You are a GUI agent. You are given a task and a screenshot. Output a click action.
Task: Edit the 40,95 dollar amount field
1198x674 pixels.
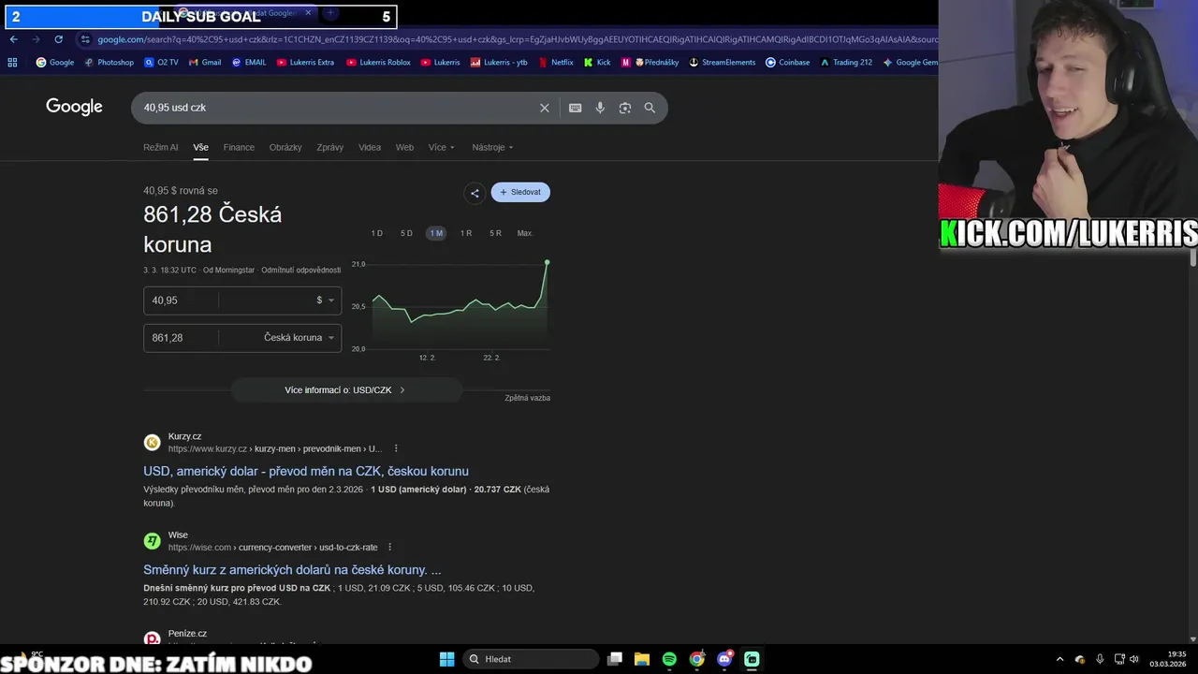[x=181, y=300]
